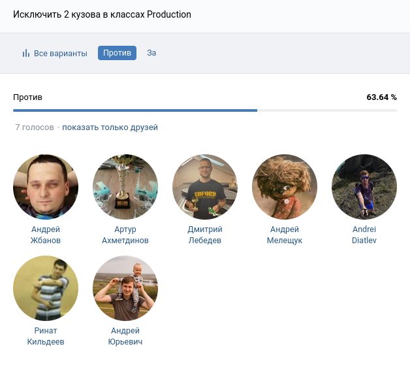Click the 'Андрей Мелещук' name link

tap(285, 235)
